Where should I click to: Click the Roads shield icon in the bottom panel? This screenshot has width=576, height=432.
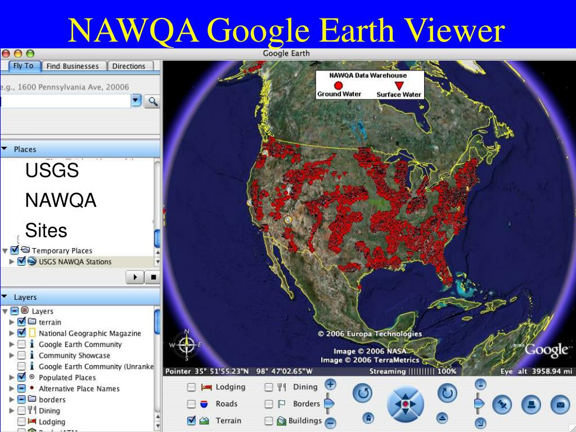[204, 404]
